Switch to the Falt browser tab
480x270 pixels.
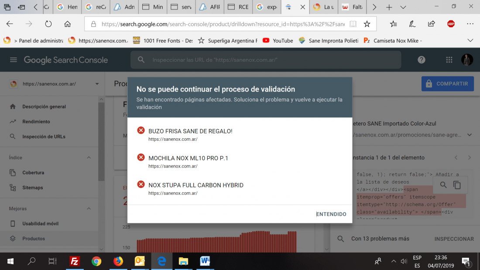coord(352,7)
